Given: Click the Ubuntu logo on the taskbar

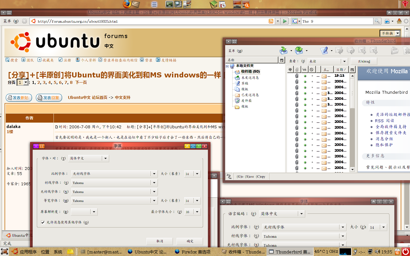Looking at the screenshot, I should 14,252.
